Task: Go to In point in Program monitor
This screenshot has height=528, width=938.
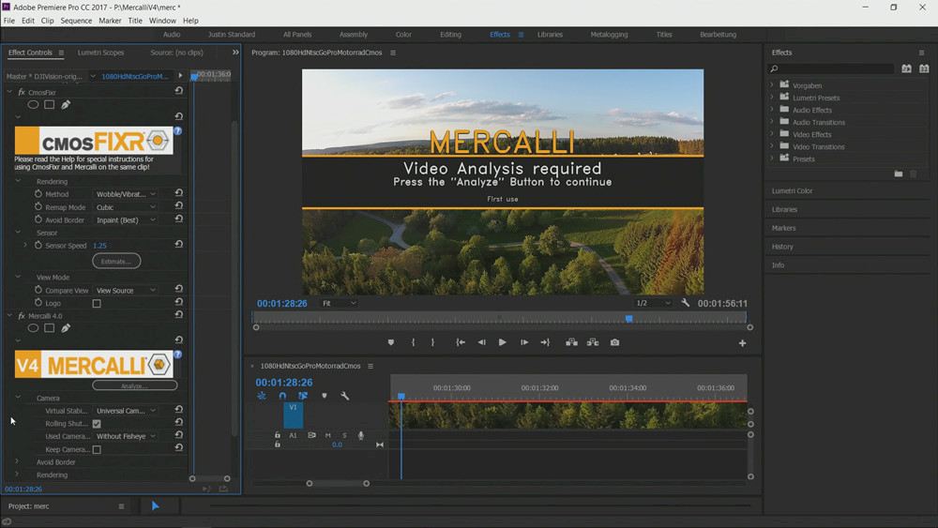Action: click(460, 342)
